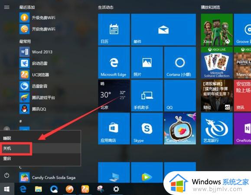Open the round orange taskbar icon
The height and width of the screenshot is (195, 251).
(x=69, y=189)
